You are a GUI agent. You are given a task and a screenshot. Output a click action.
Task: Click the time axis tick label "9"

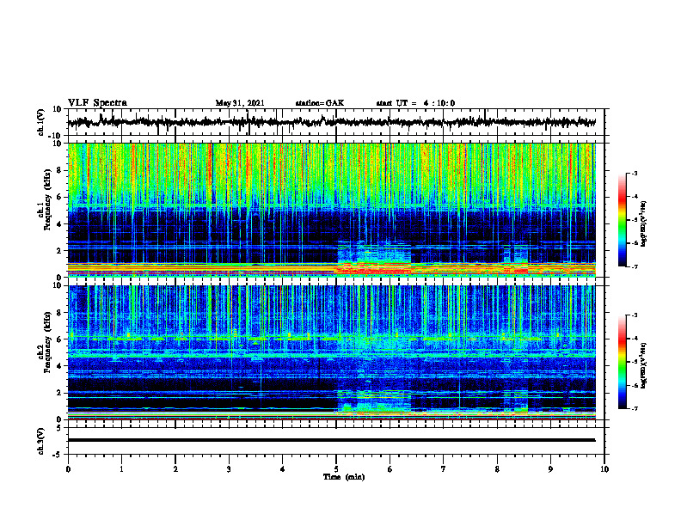point(550,469)
